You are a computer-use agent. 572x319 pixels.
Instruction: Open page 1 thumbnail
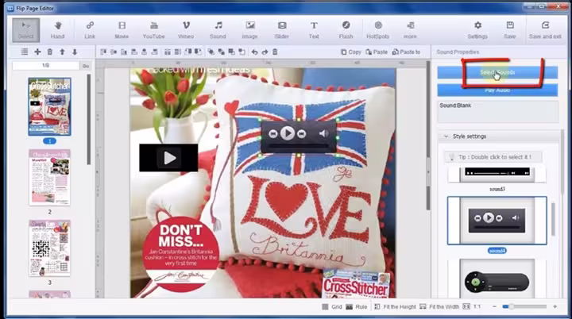tap(49, 106)
